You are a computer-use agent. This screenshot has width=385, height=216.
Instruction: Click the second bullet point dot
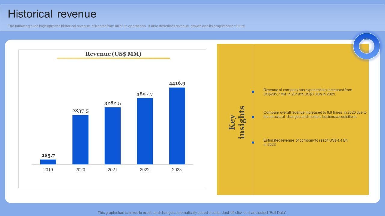pyautogui.click(x=253, y=117)
